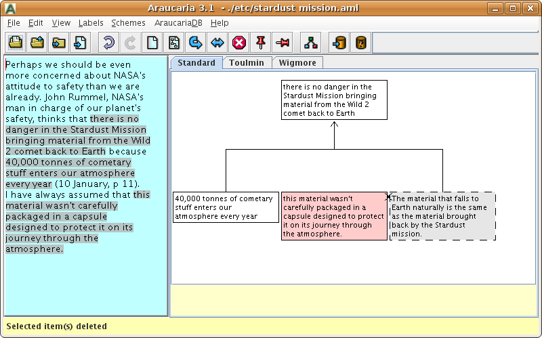The height and width of the screenshot is (338, 542).
Task: Select the dashed 'material that falls to Earth' node
Action: pyautogui.click(x=443, y=216)
